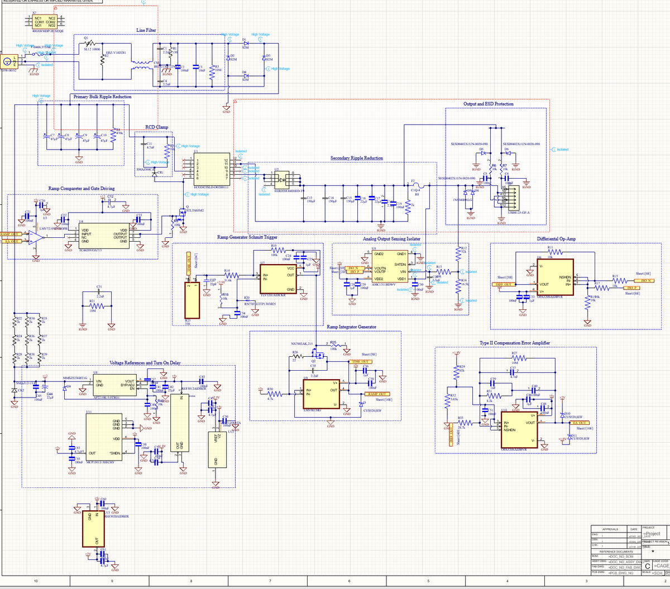Select the FERD20U60 diode U2 component

[282, 180]
